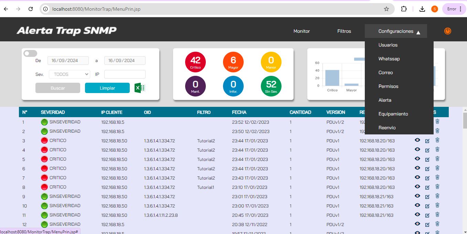
Task: Export results with the Excel icon
Action: (x=140, y=88)
